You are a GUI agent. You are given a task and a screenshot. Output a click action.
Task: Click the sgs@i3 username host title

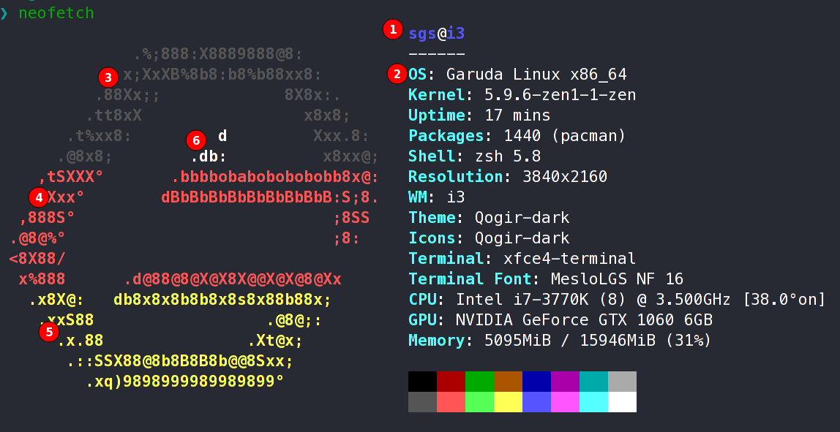[x=437, y=34]
